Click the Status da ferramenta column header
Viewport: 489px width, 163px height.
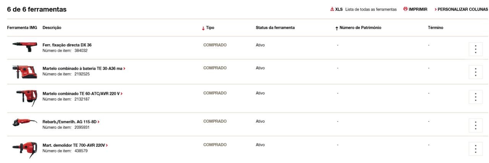pos(275,28)
